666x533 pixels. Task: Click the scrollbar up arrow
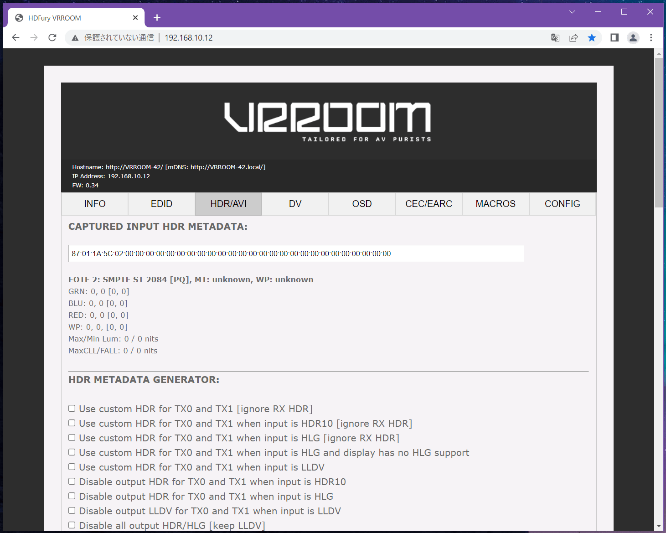(659, 53)
